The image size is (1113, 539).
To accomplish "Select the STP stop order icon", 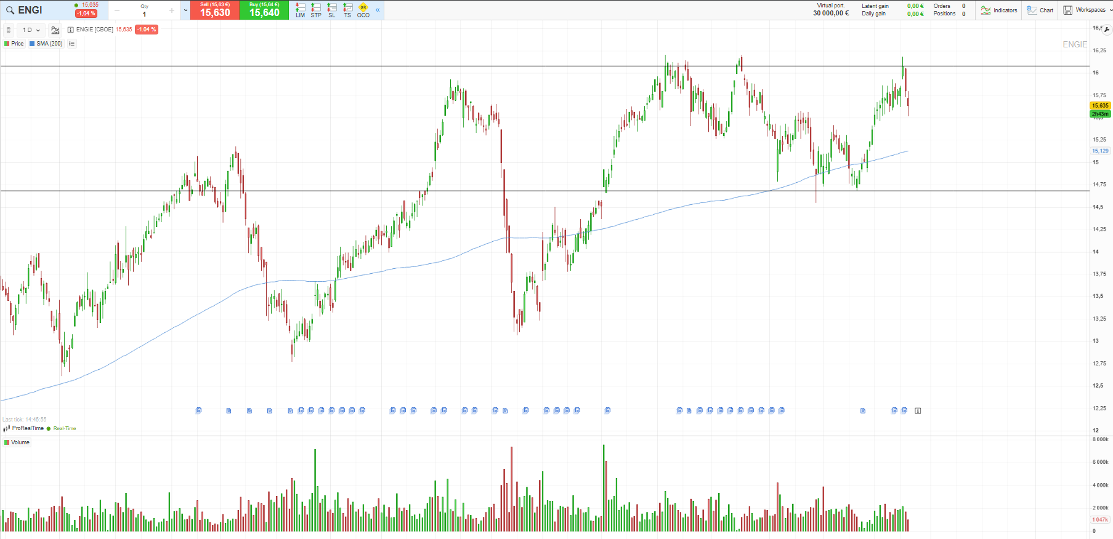I will pyautogui.click(x=316, y=10).
